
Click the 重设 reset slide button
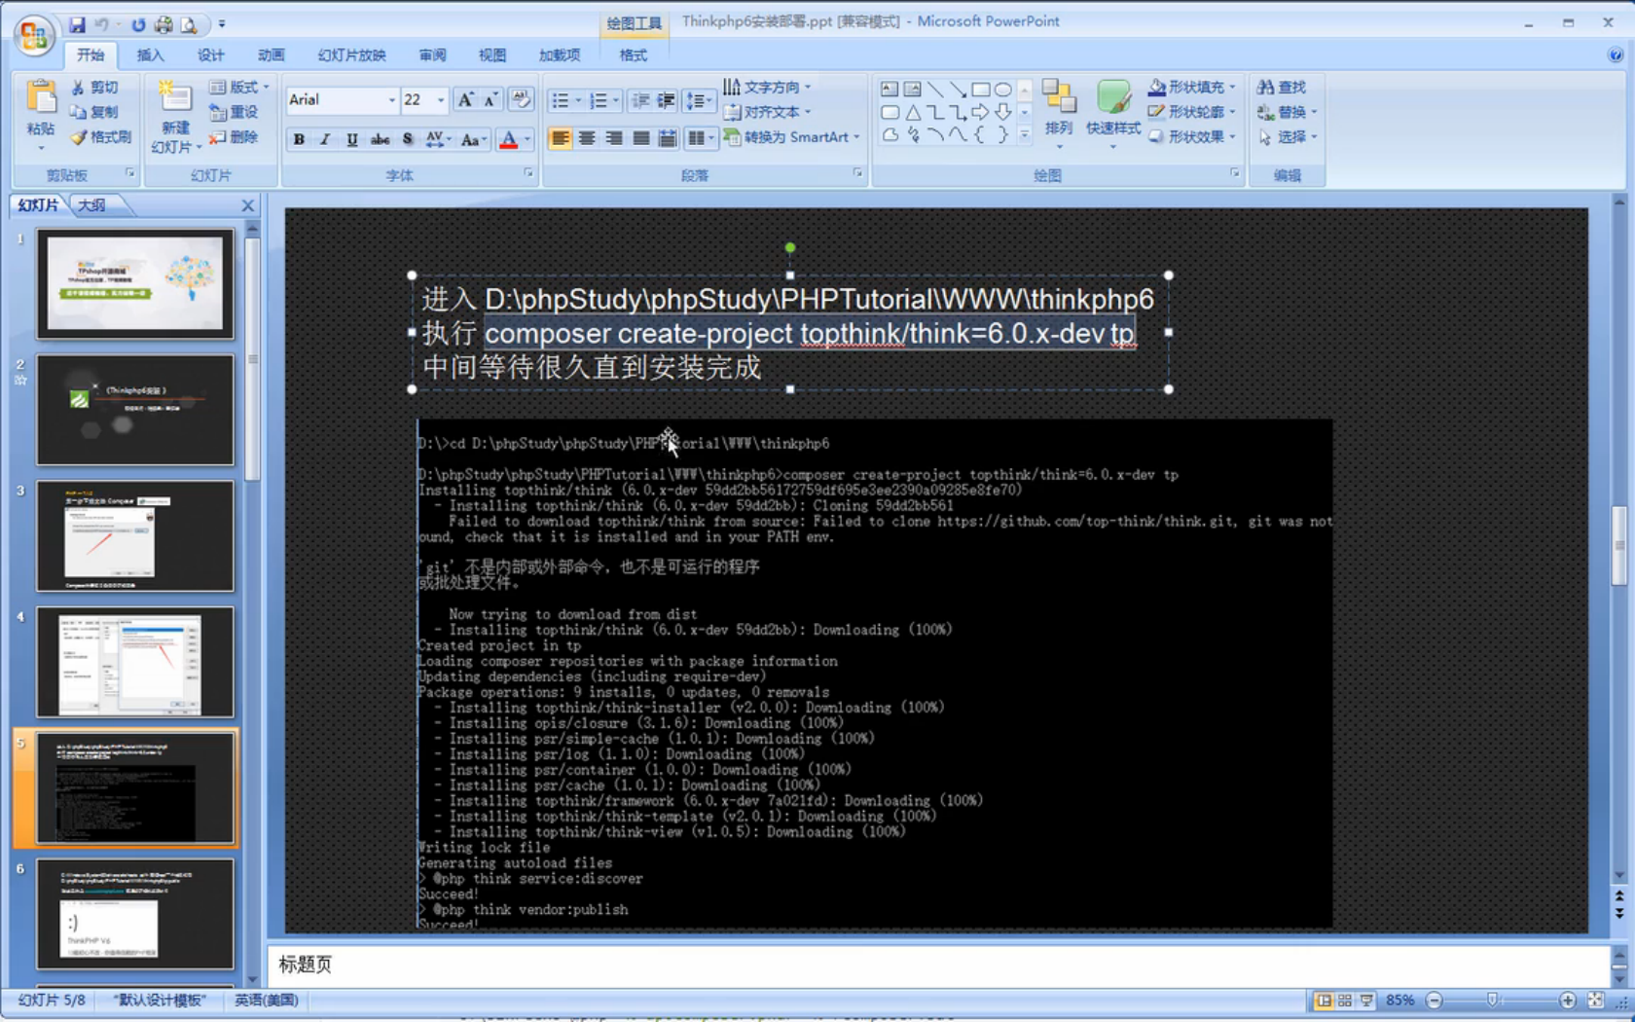[x=234, y=112]
